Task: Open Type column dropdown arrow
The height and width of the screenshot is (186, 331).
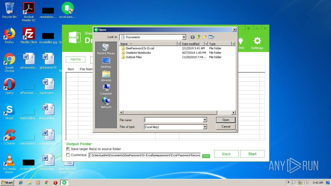Action: [233, 44]
